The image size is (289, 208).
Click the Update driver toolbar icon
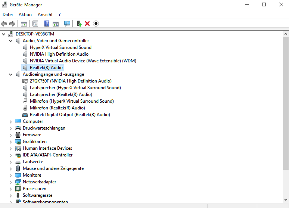(x=79, y=24)
